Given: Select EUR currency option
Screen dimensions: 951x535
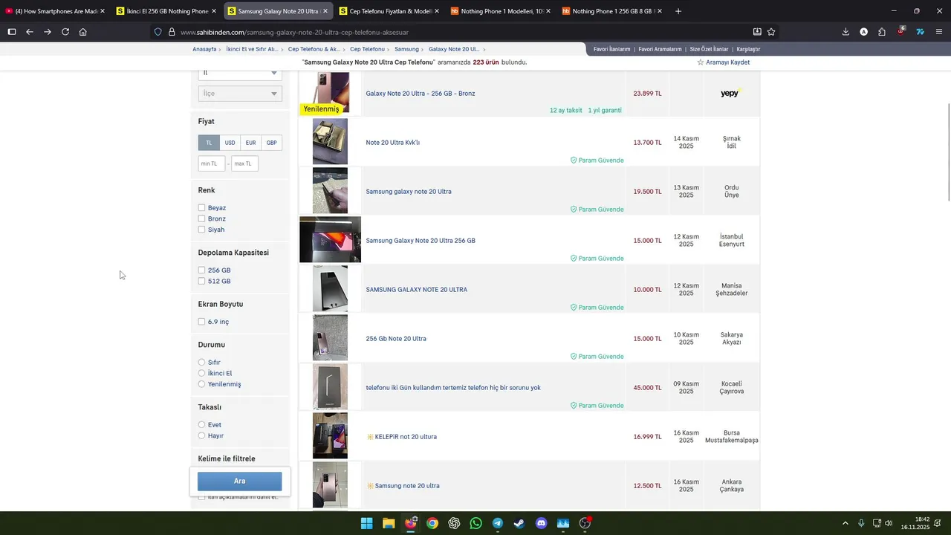Looking at the screenshot, I should click(x=251, y=143).
